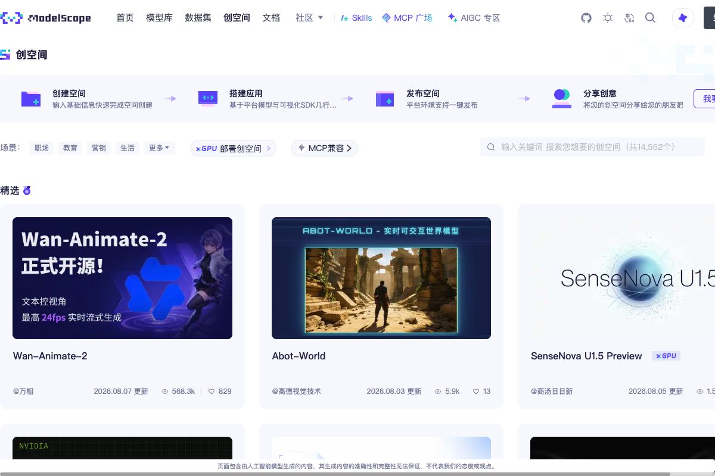Open the NVIDIA card thumbnail
This screenshot has width=715, height=476.
[122, 448]
